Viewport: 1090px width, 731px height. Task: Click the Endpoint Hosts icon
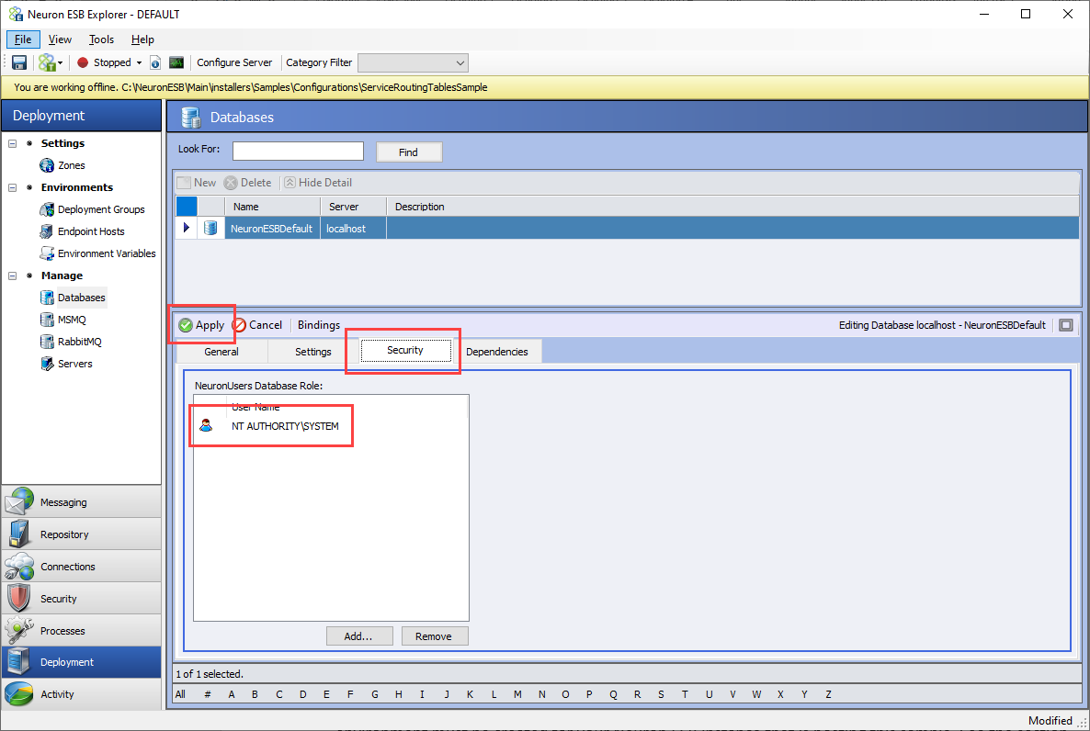coord(47,231)
